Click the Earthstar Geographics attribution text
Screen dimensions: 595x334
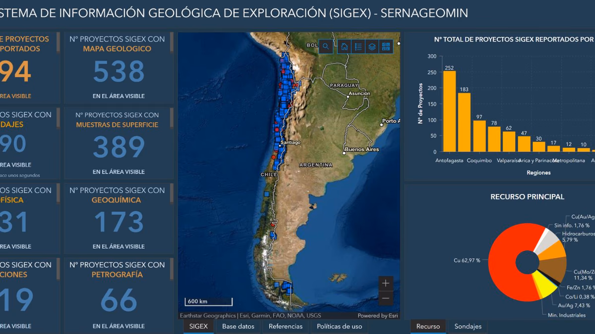[x=250, y=316]
